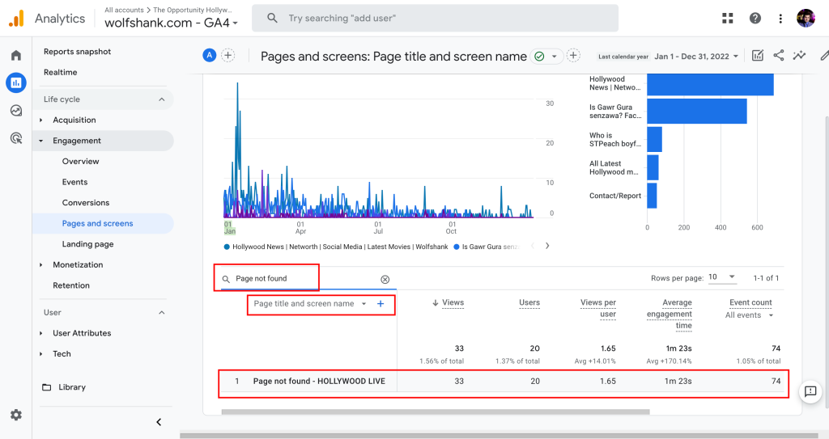Sort by Average engagement time column
The image size is (829, 439).
click(x=670, y=314)
